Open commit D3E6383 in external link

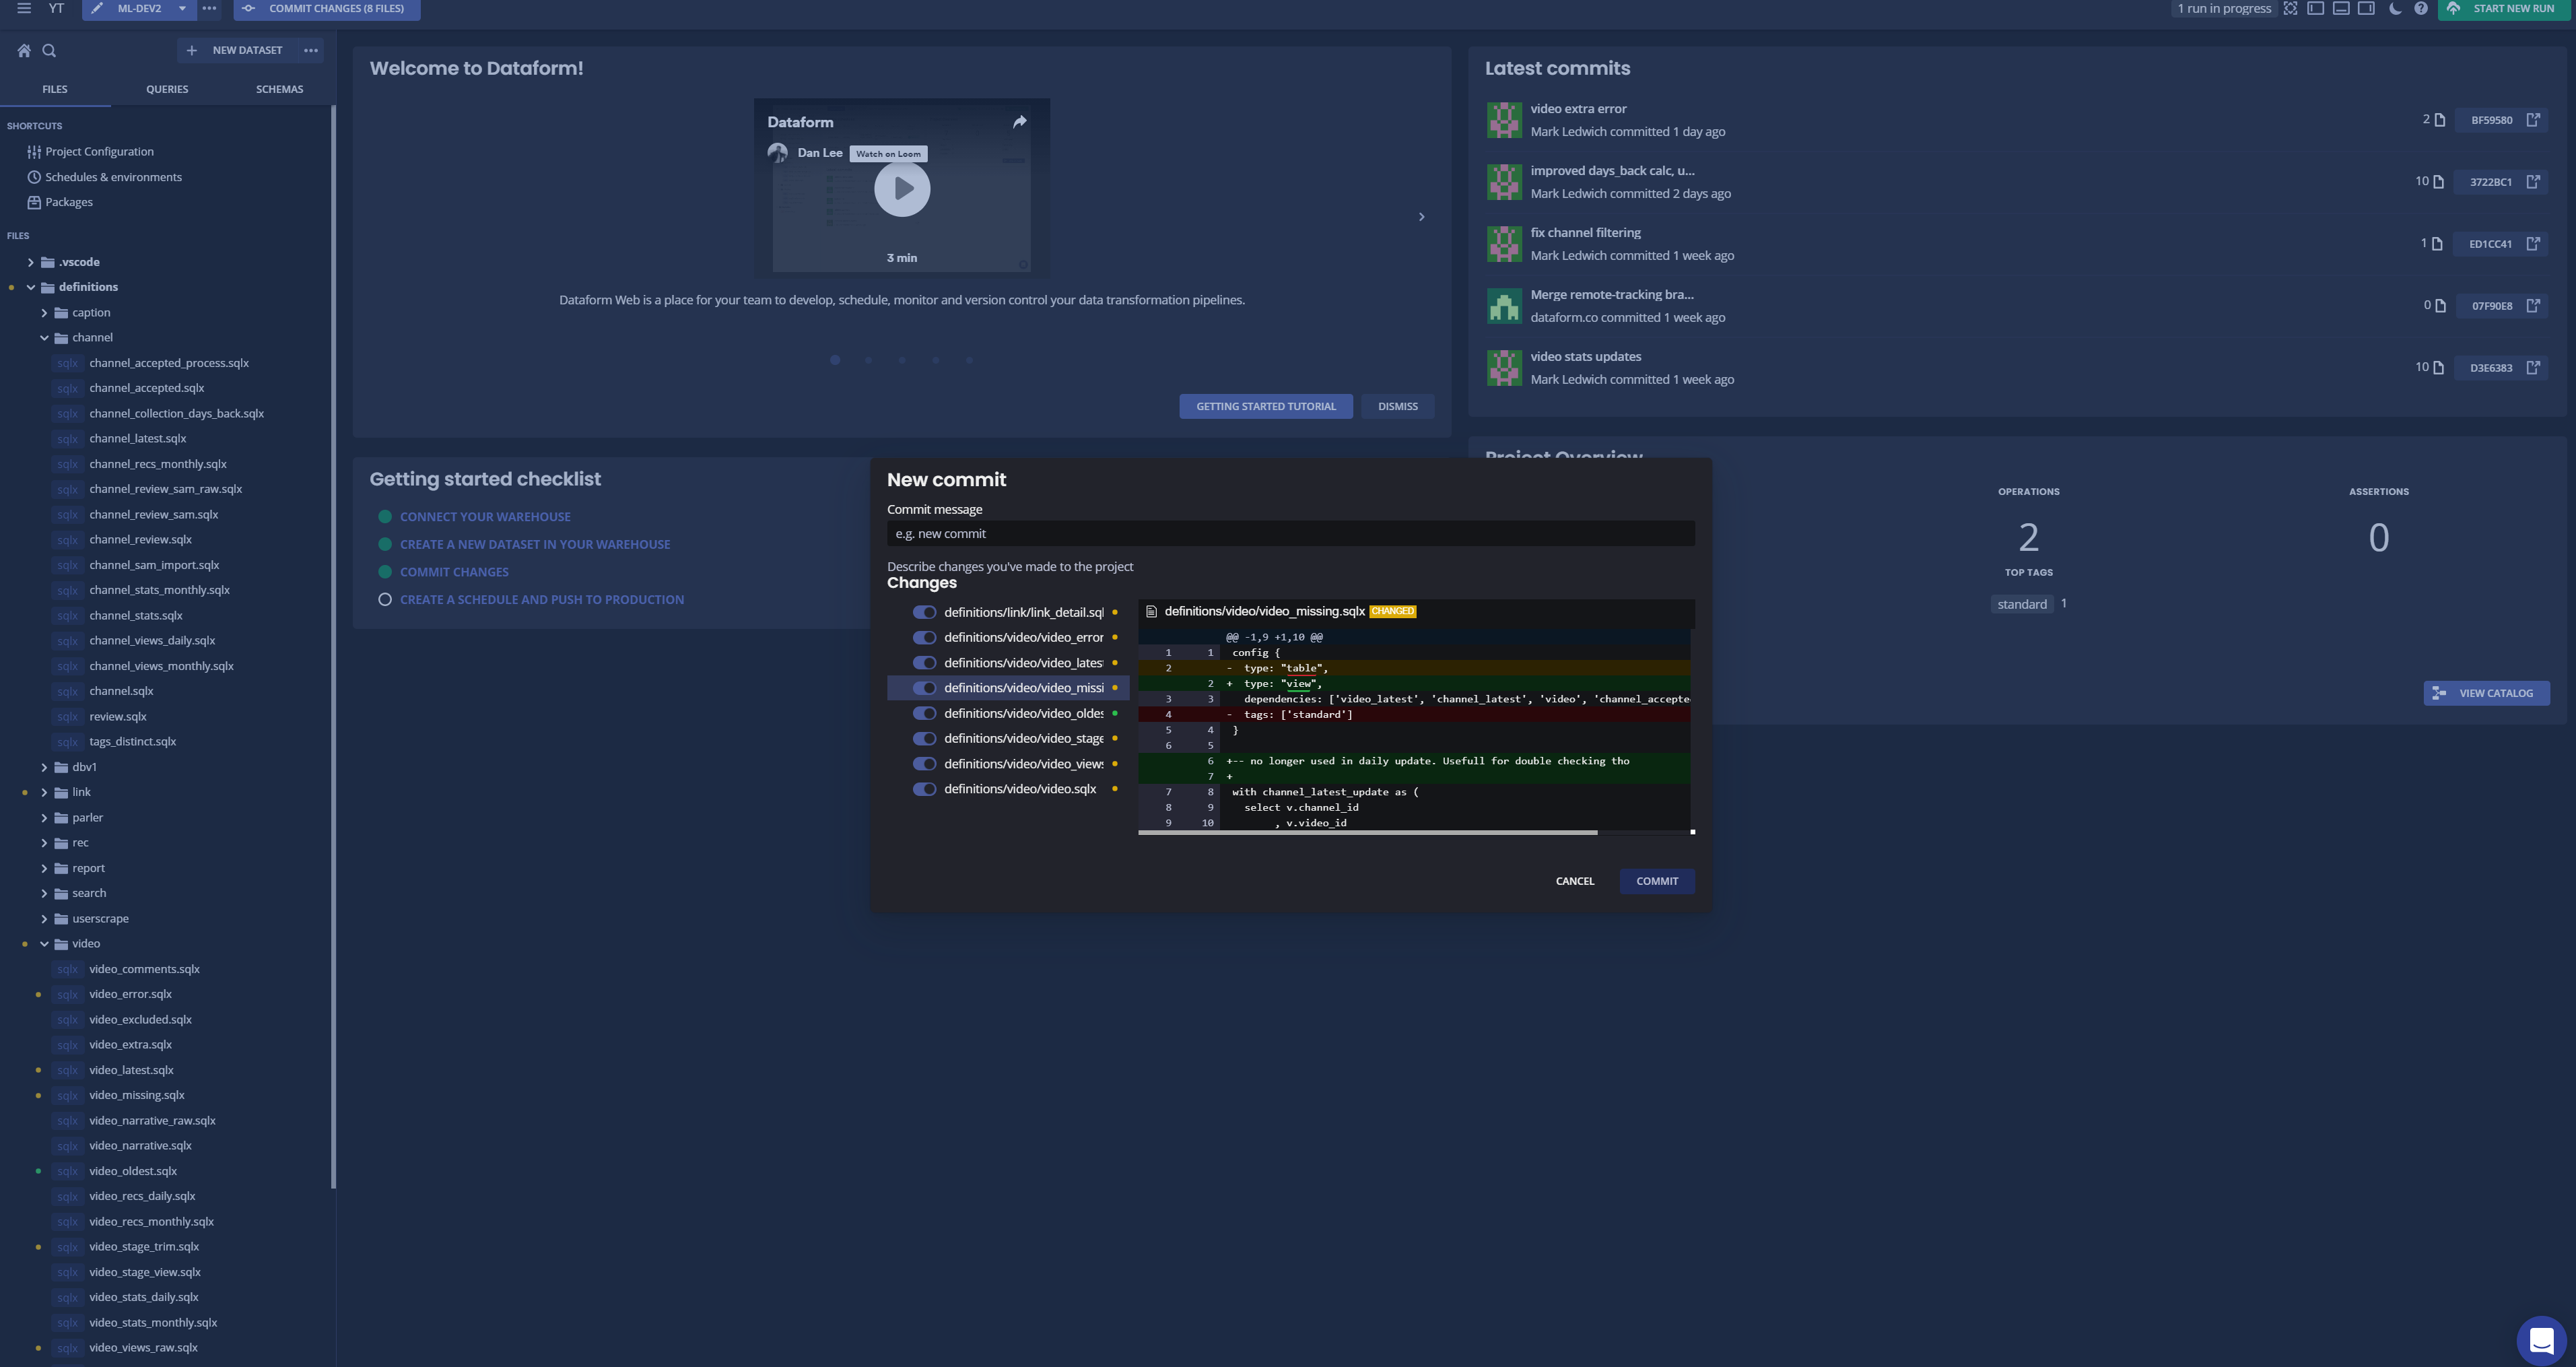[2533, 368]
